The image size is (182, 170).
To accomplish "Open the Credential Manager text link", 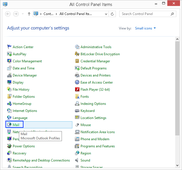I will click(95, 61).
